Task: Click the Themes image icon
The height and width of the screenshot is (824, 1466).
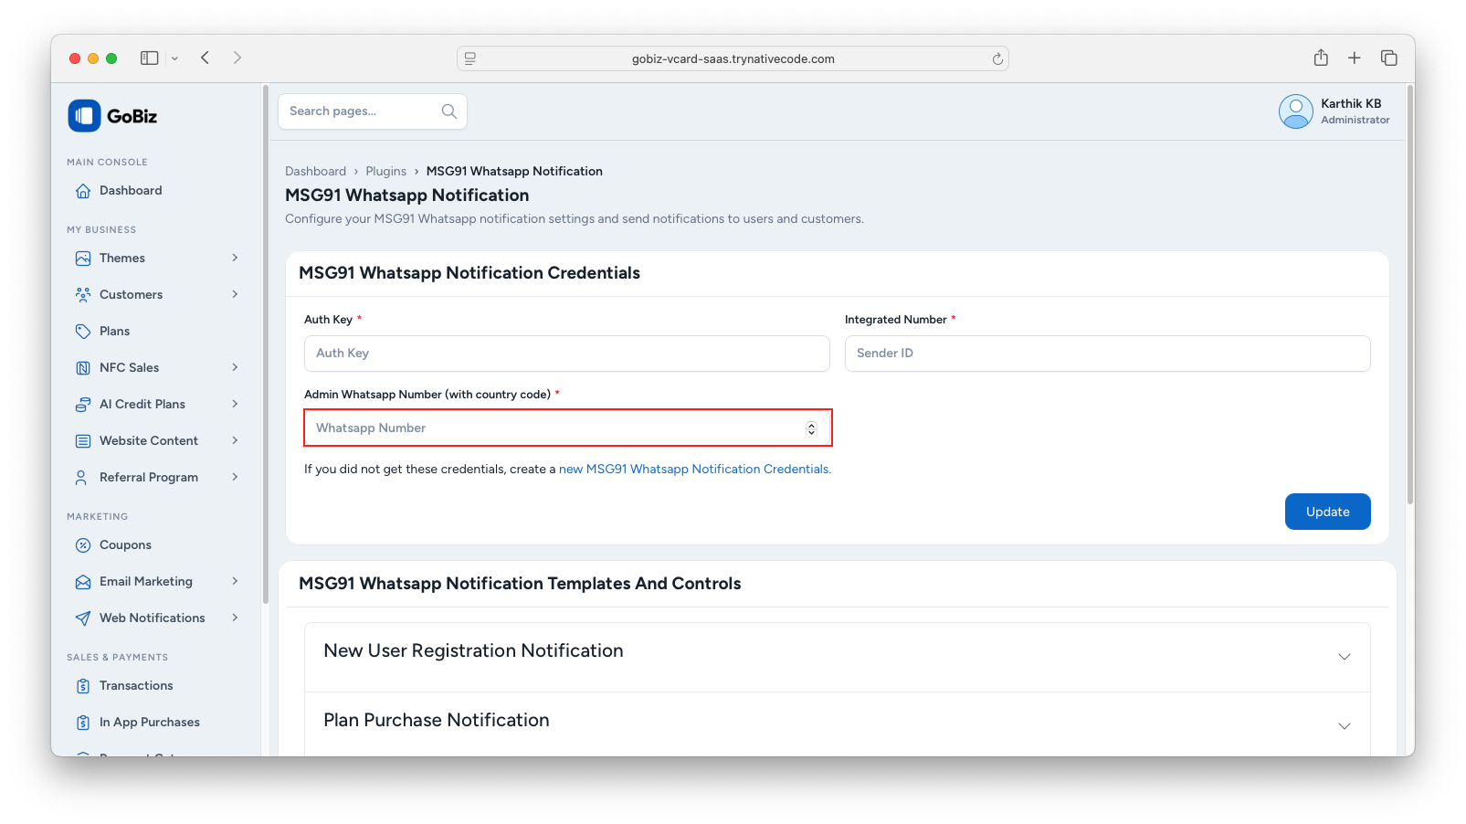Action: [x=83, y=259]
